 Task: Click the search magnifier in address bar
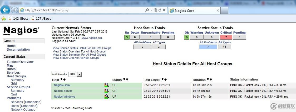pos(147,10)
